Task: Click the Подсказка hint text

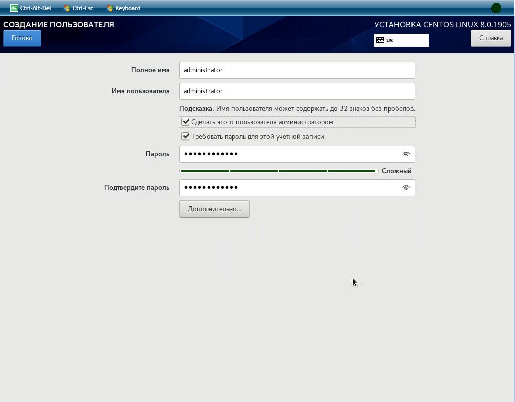Action: [297, 109]
